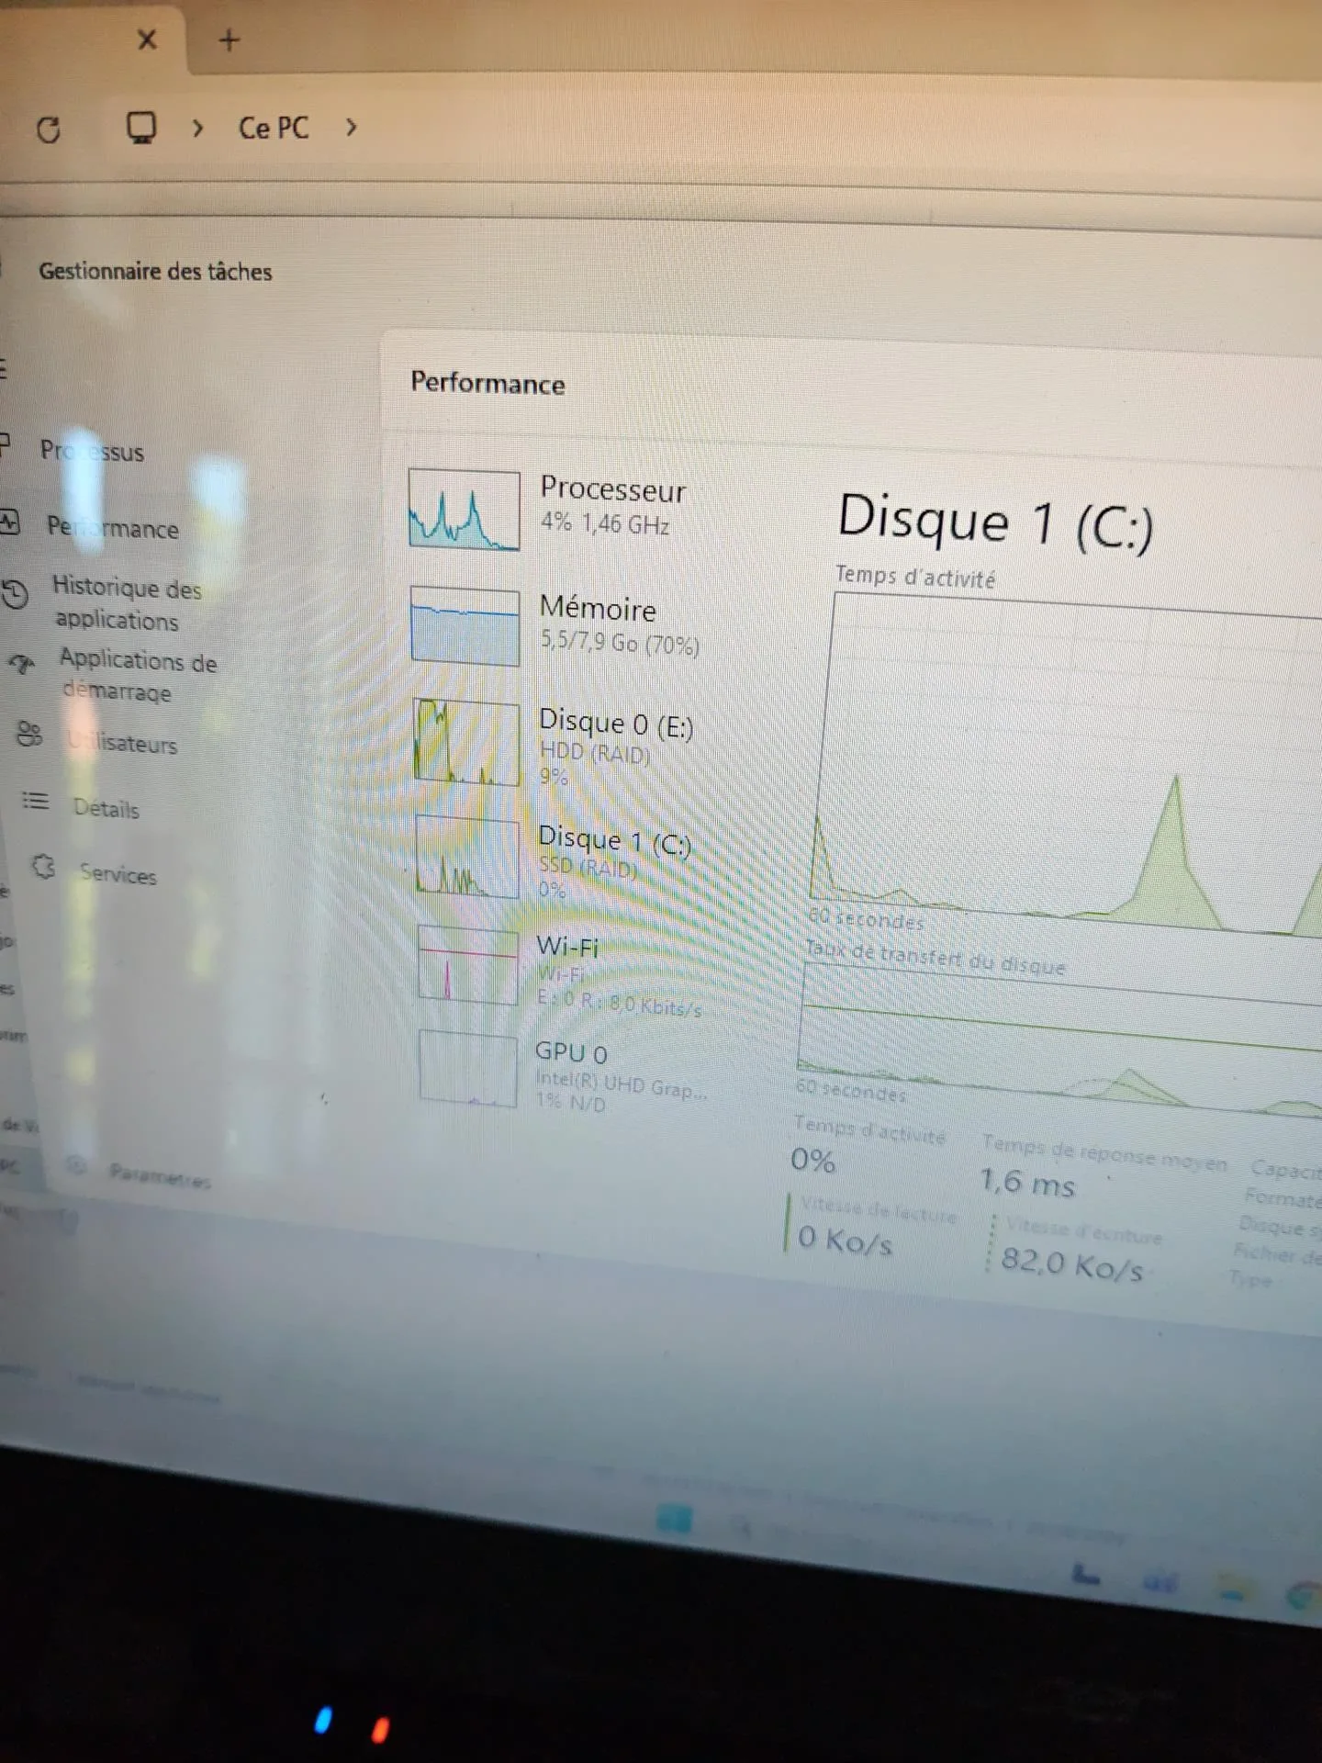Click the Disque 1 (C:) heading
The height and width of the screenshot is (1763, 1322).
click(995, 522)
